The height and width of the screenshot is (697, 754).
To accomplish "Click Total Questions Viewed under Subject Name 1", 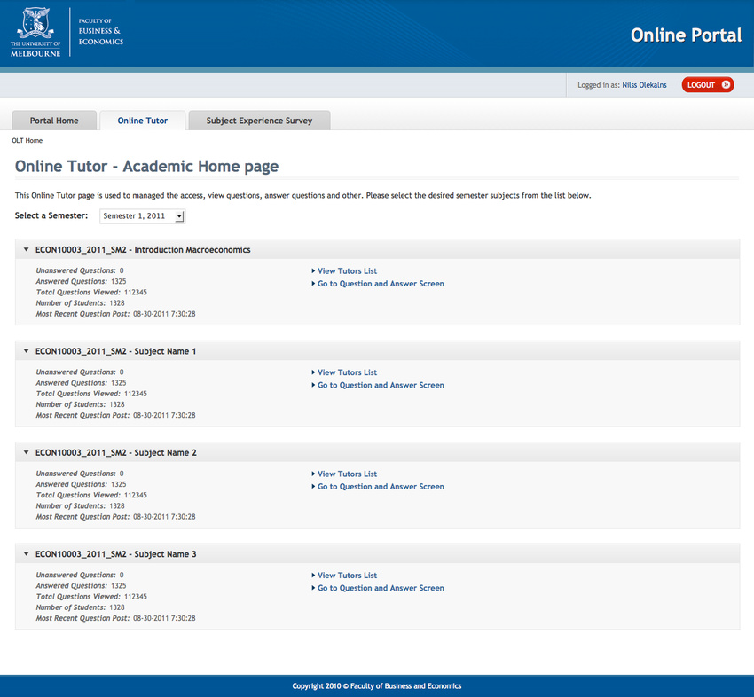I will [91, 394].
